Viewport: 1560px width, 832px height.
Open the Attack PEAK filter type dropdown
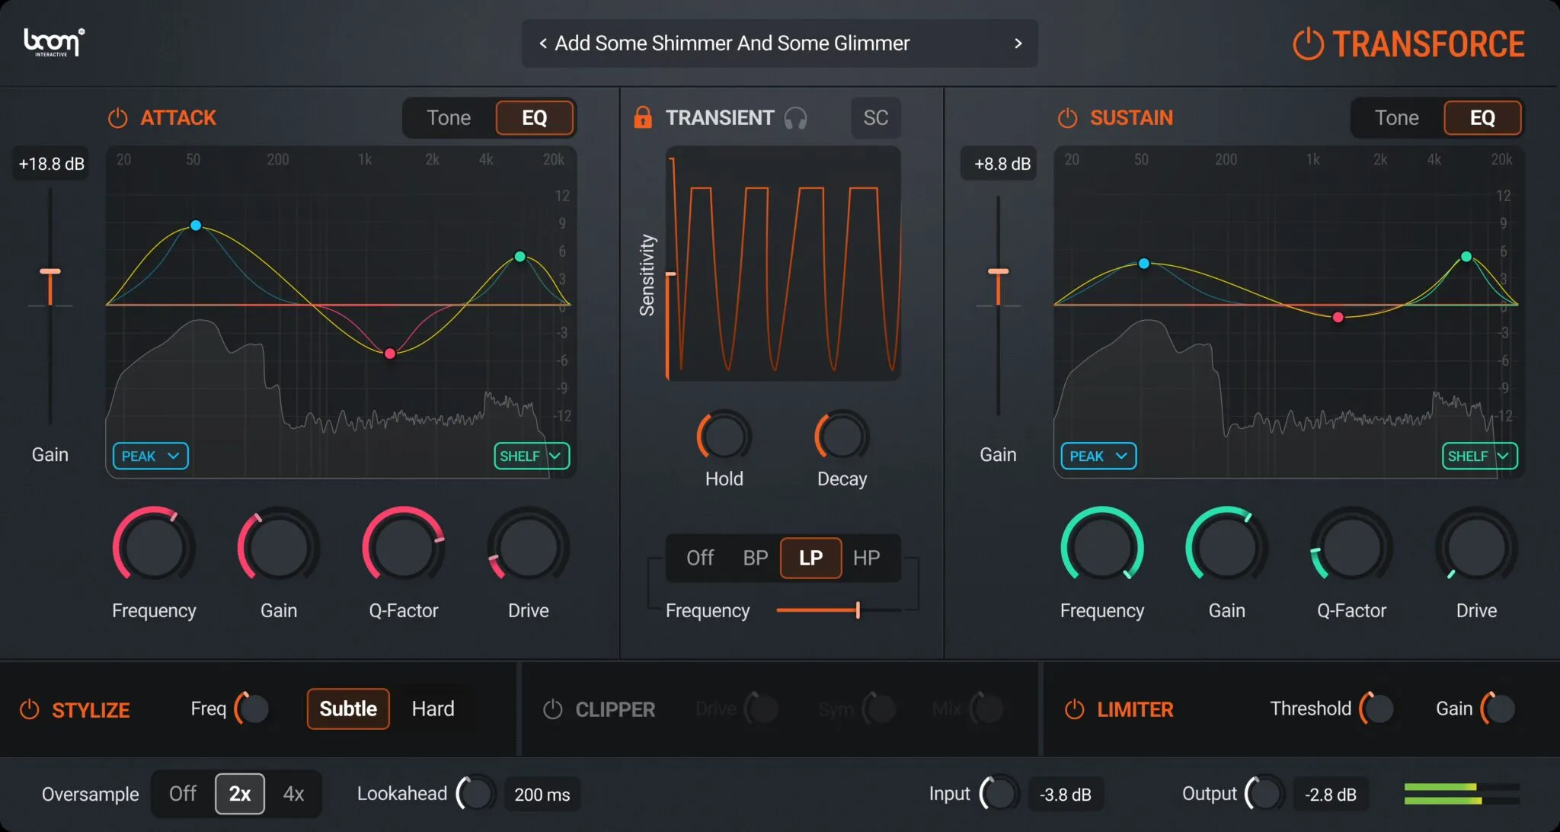(151, 456)
